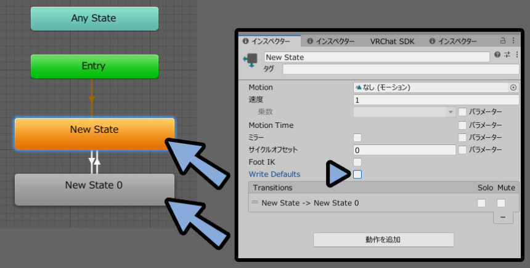Enable パラメーター checkbox for Motion Time
The height and width of the screenshot is (268, 530).
click(462, 125)
